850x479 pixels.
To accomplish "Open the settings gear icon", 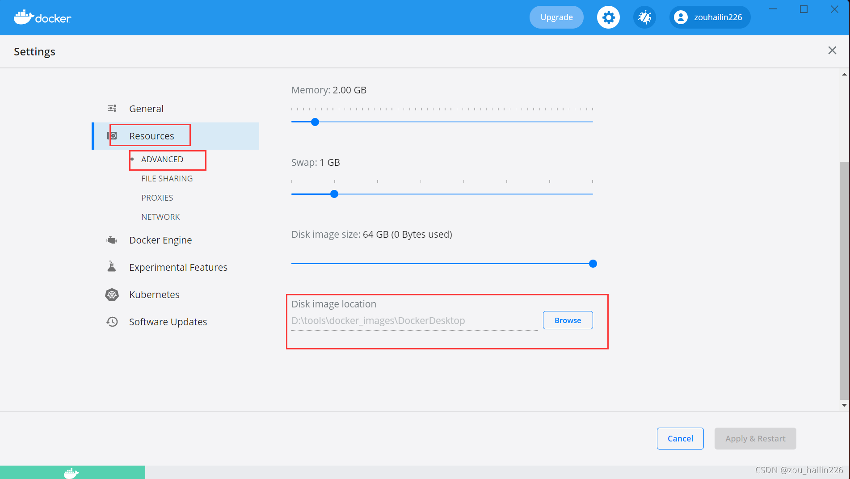I will [x=608, y=17].
